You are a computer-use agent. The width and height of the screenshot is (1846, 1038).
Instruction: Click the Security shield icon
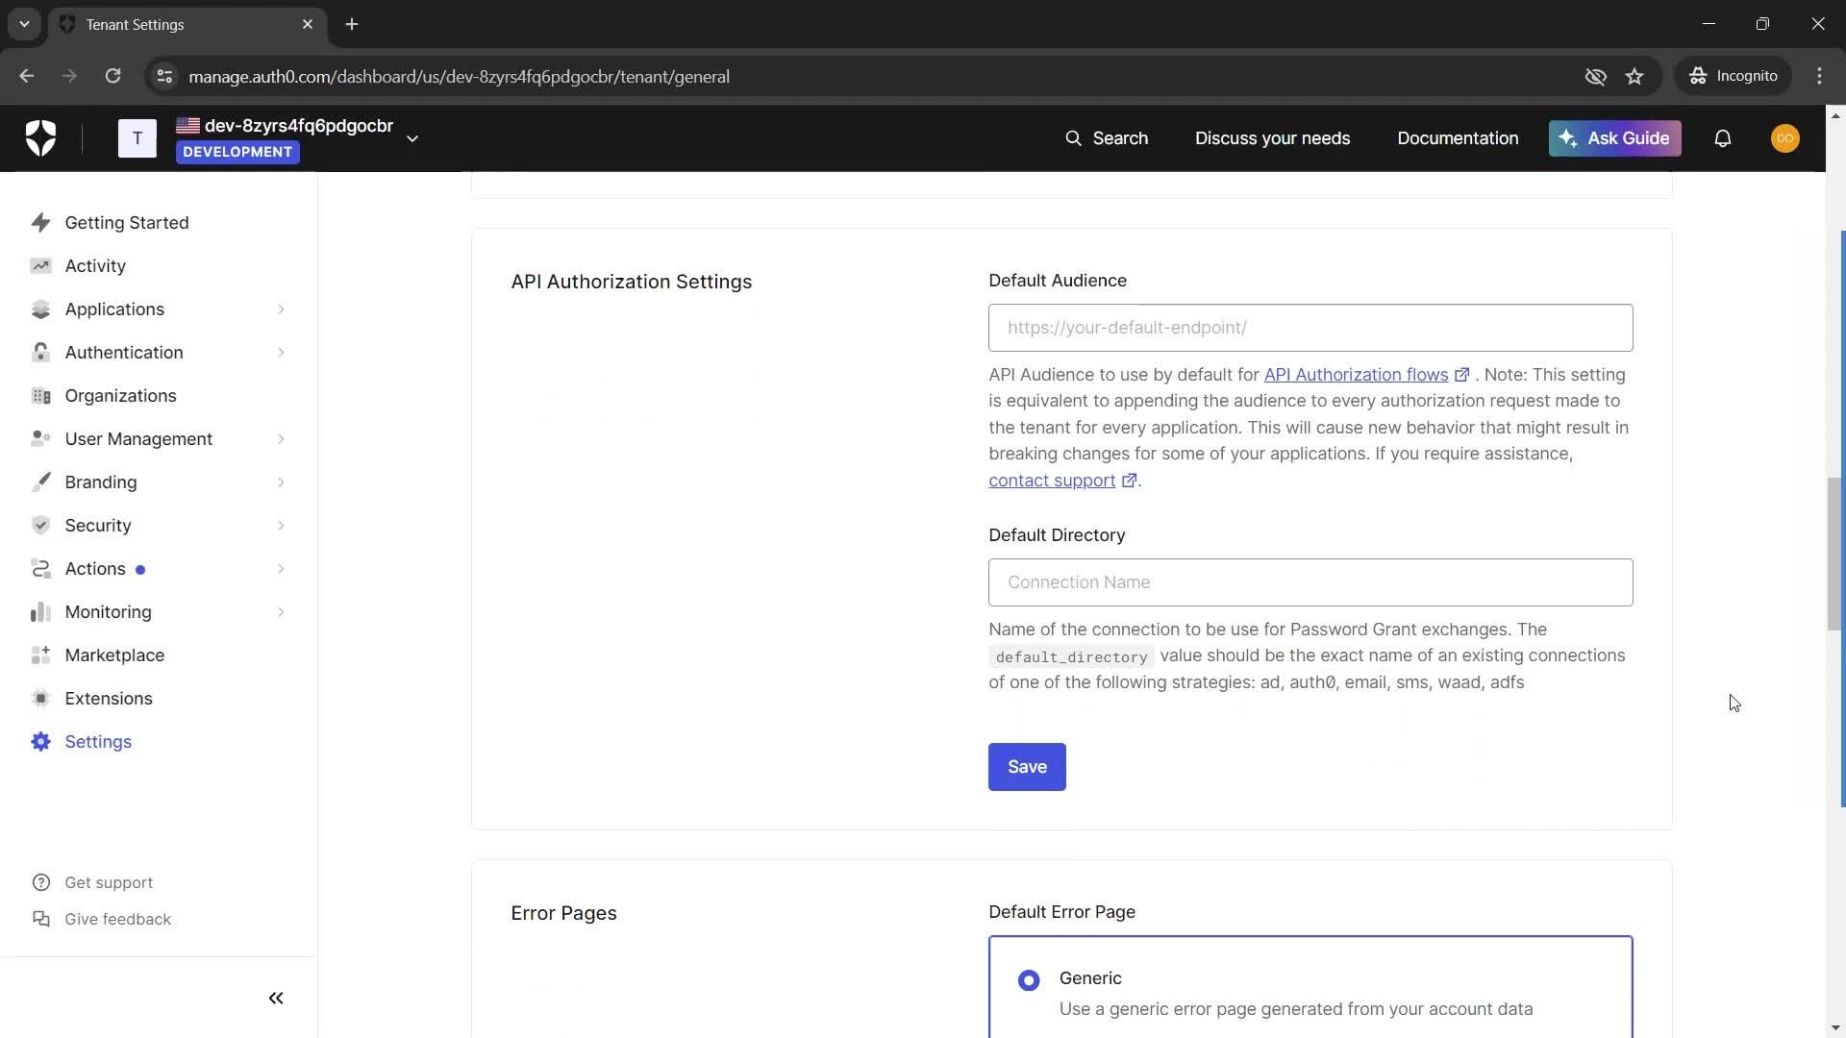point(40,526)
